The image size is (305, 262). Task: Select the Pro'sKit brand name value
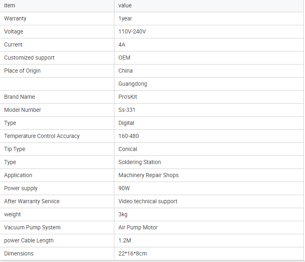[x=128, y=97]
